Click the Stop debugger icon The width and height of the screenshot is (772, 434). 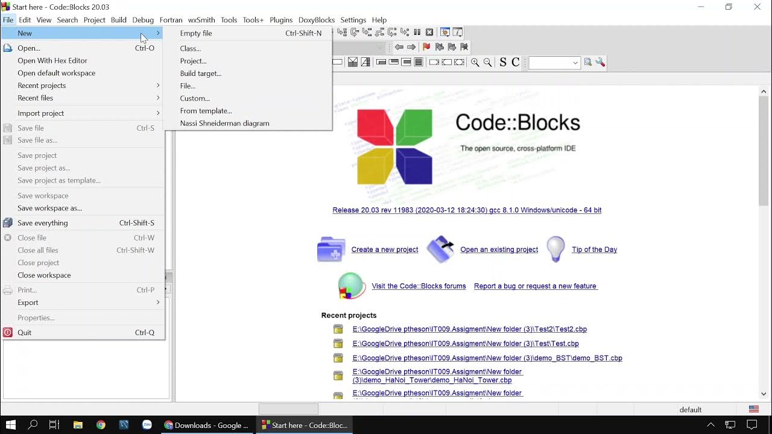coord(429,32)
